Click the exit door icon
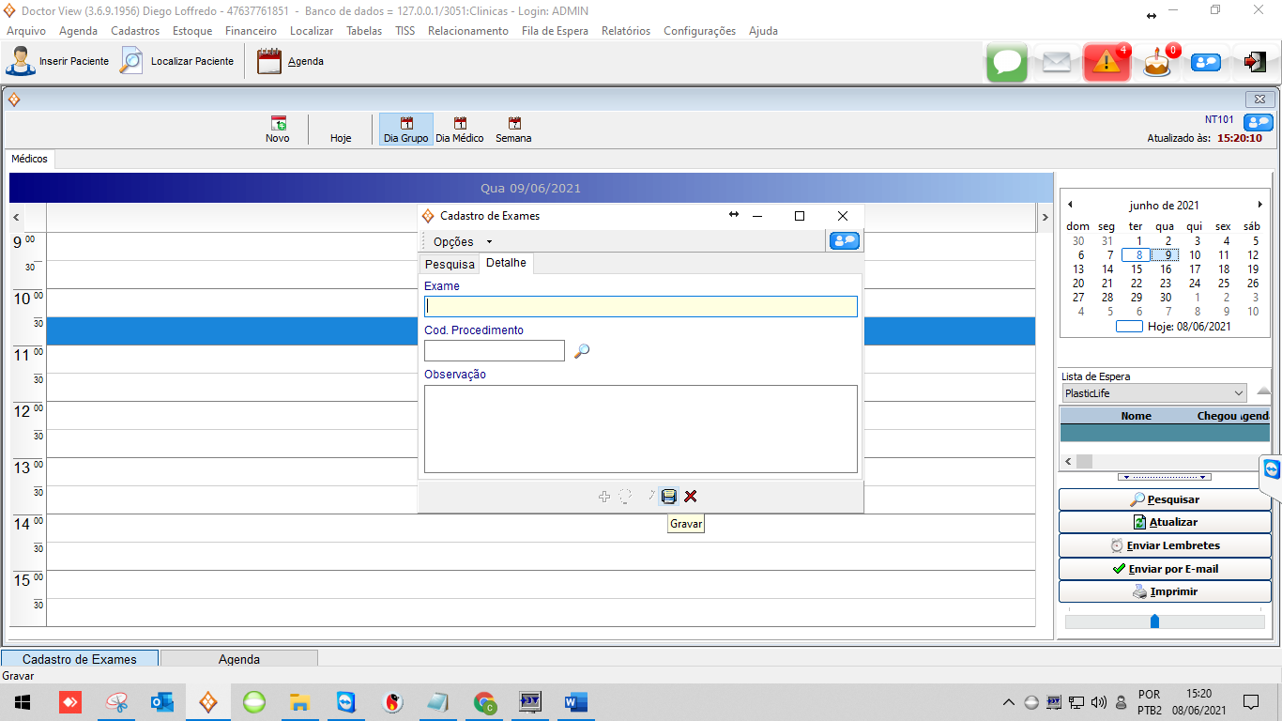The image size is (1282, 721). (1255, 63)
